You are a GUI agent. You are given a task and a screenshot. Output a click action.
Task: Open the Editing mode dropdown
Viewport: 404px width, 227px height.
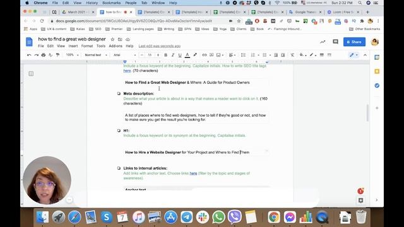(353, 55)
